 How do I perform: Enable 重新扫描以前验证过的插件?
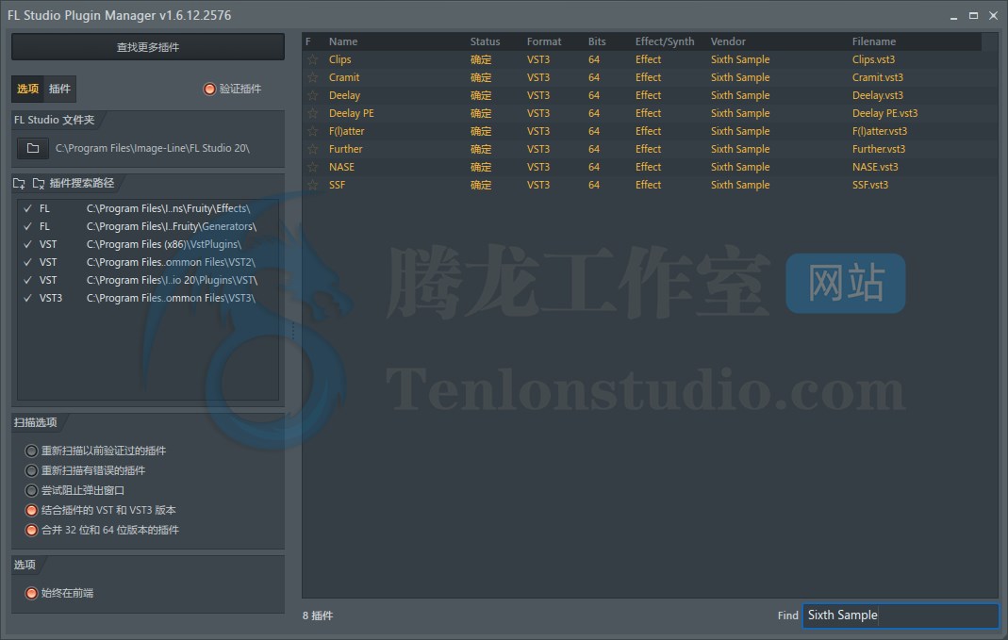tap(31, 451)
